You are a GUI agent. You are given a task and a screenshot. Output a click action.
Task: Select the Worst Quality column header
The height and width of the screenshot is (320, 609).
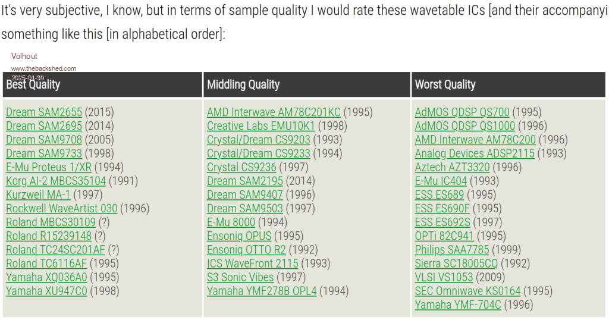coord(445,84)
